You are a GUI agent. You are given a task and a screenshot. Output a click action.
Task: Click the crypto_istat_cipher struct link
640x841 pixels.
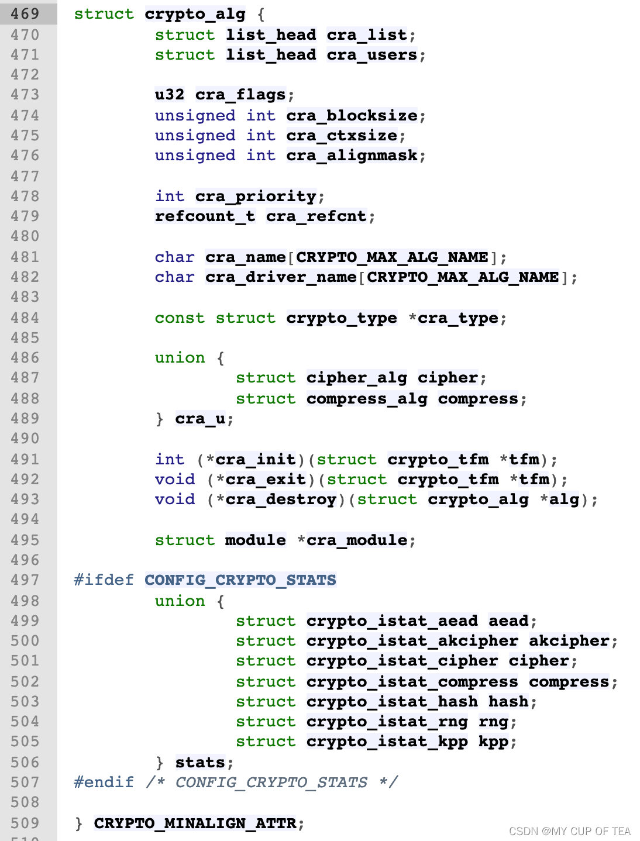point(402,661)
